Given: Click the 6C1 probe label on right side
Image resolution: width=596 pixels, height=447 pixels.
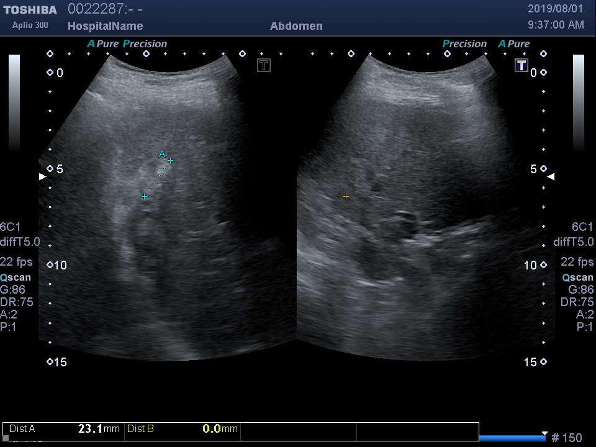Looking at the screenshot, I should point(582,227).
